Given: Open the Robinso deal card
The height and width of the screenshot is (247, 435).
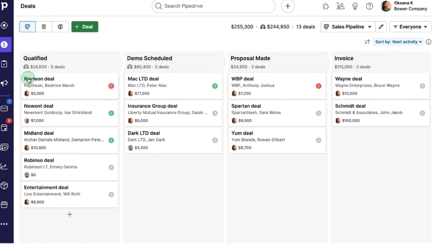Looking at the screenshot, I should click(x=70, y=167).
